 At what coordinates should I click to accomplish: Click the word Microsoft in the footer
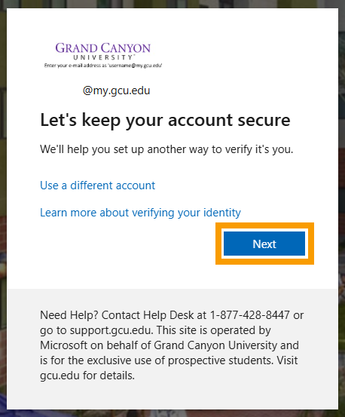coord(63,345)
